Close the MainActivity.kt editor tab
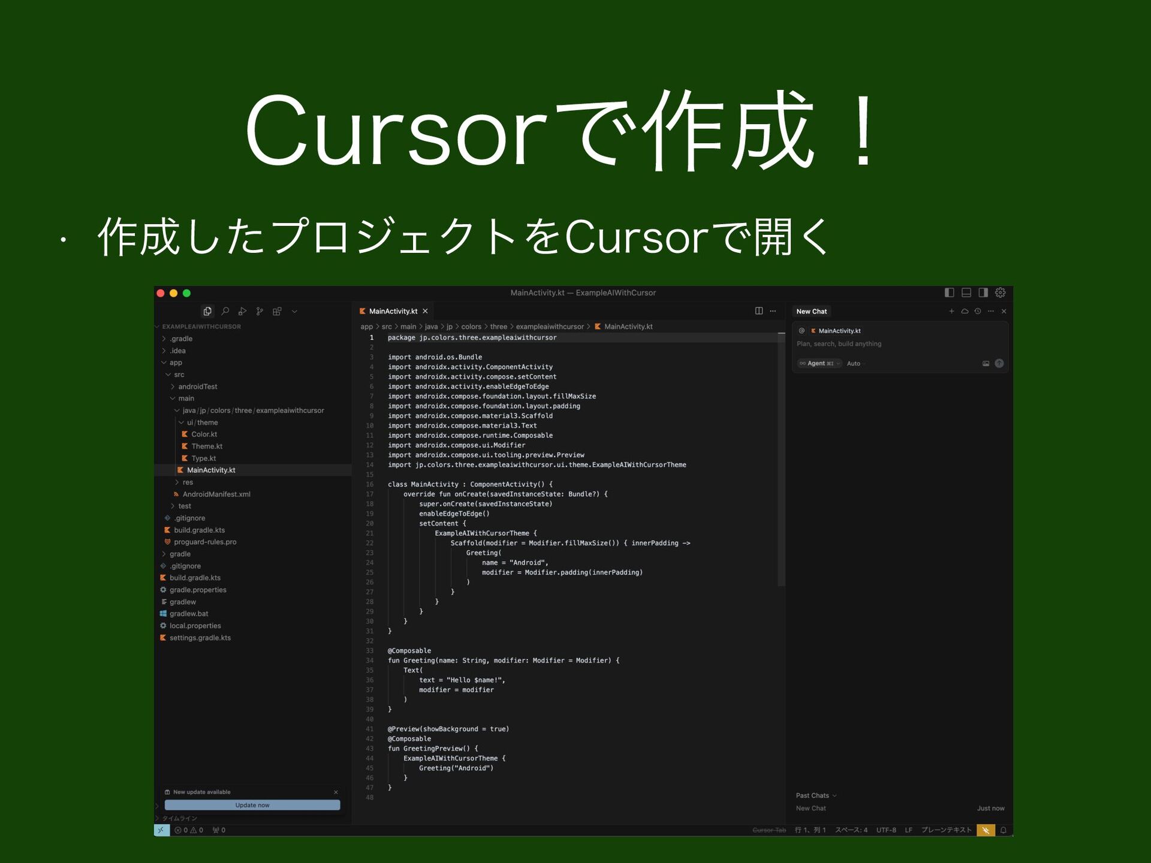This screenshot has width=1151, height=863. pos(425,311)
